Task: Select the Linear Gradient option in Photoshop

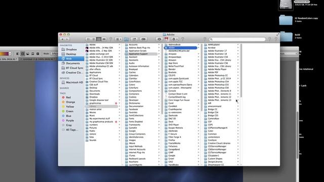Action: 18,54
